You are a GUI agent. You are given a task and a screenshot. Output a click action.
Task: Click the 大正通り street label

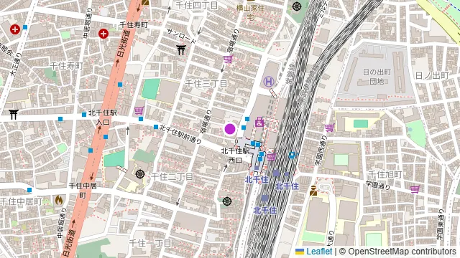16,64
